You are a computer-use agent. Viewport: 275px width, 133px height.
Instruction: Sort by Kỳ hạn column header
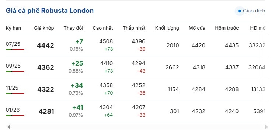point(13,28)
